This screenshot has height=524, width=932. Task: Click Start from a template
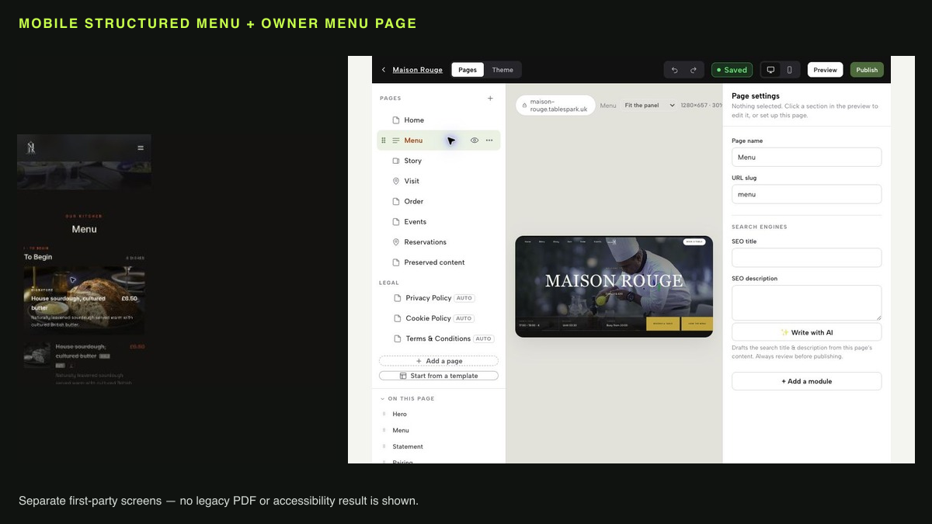pos(439,376)
